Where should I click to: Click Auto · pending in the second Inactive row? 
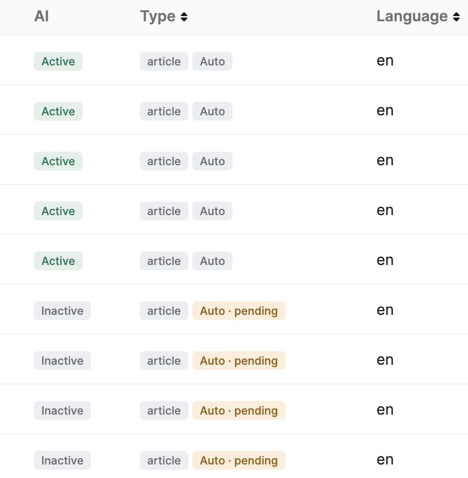[x=239, y=361]
